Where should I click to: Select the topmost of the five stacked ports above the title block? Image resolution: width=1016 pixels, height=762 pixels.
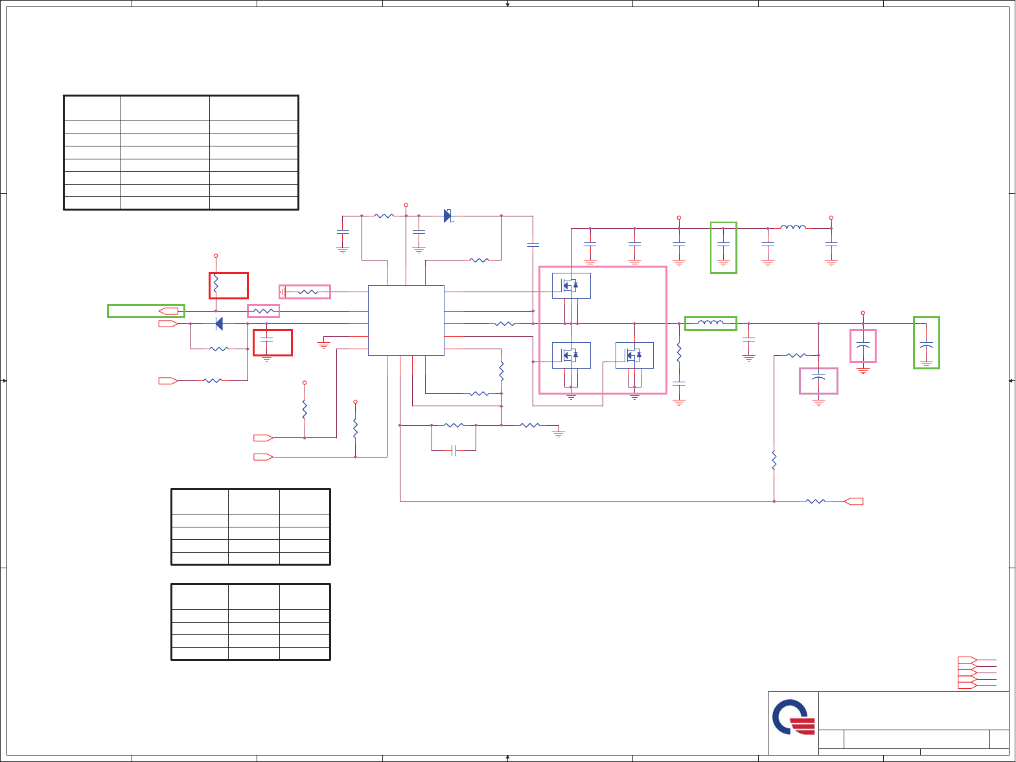click(x=967, y=660)
